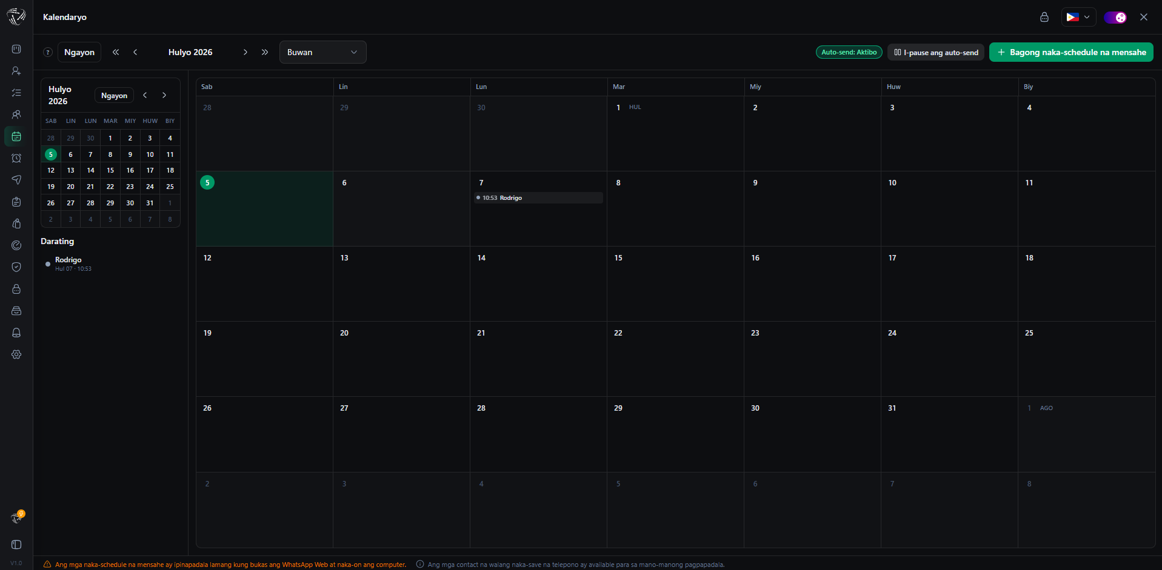
Task: Click the Auto-send: Aktibo status badge
Action: 849,52
